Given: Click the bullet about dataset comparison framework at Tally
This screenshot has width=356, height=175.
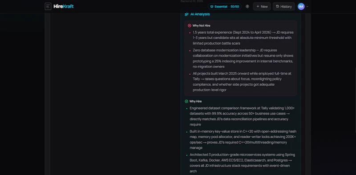Looking at the screenshot, I should tap(242, 116).
